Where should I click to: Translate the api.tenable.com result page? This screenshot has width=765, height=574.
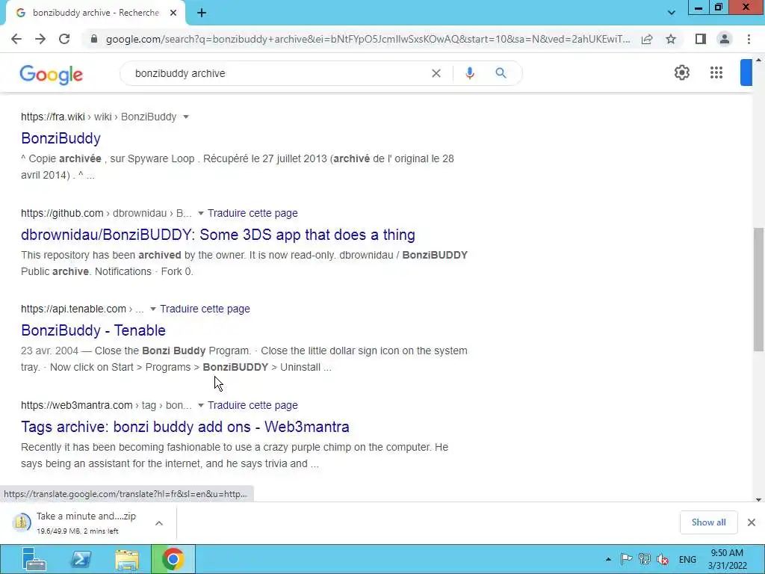click(x=205, y=309)
